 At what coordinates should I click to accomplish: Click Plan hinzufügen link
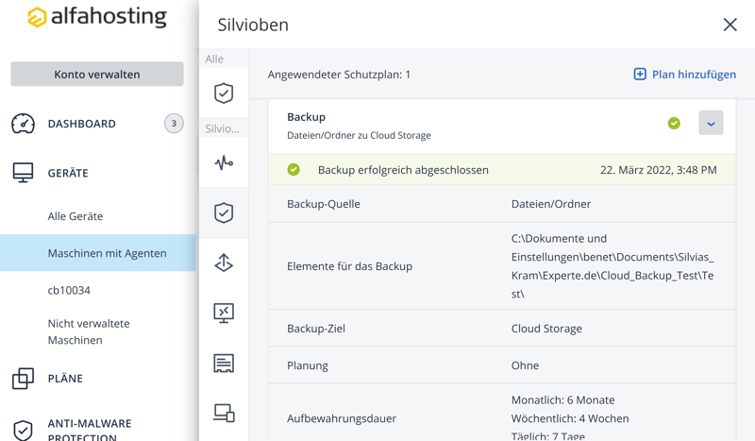[x=684, y=75]
